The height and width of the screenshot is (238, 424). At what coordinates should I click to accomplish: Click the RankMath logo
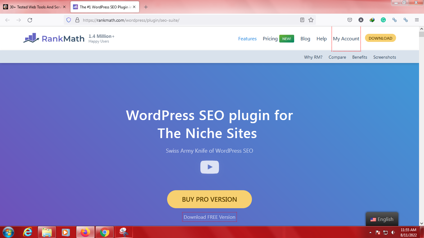point(54,38)
